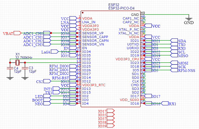Click the CLK pin name
Screen dimensions: 199x129
pyautogui.click(x=135, y=81)
